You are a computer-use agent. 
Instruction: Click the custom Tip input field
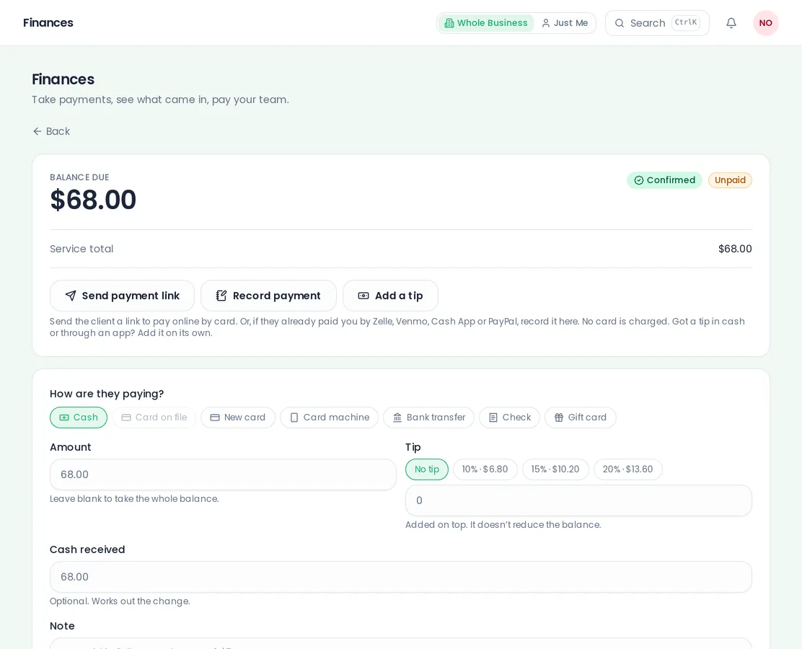pyautogui.click(x=578, y=500)
